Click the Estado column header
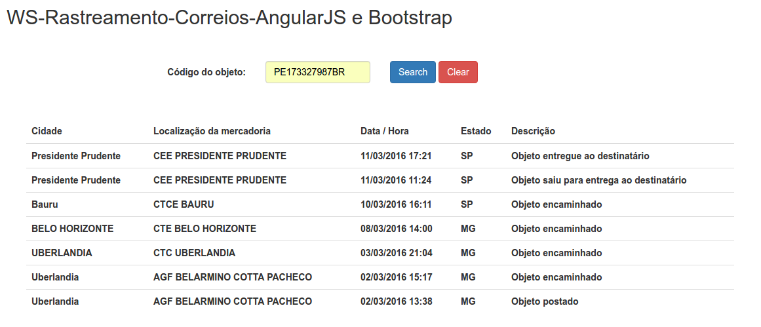The height and width of the screenshot is (327, 761). (476, 131)
